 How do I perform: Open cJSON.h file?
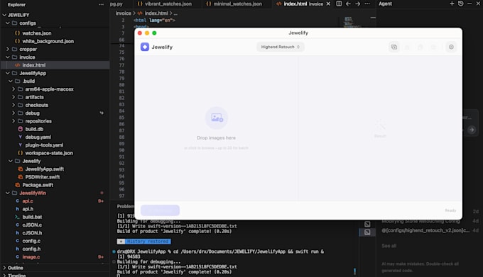pos(32,233)
